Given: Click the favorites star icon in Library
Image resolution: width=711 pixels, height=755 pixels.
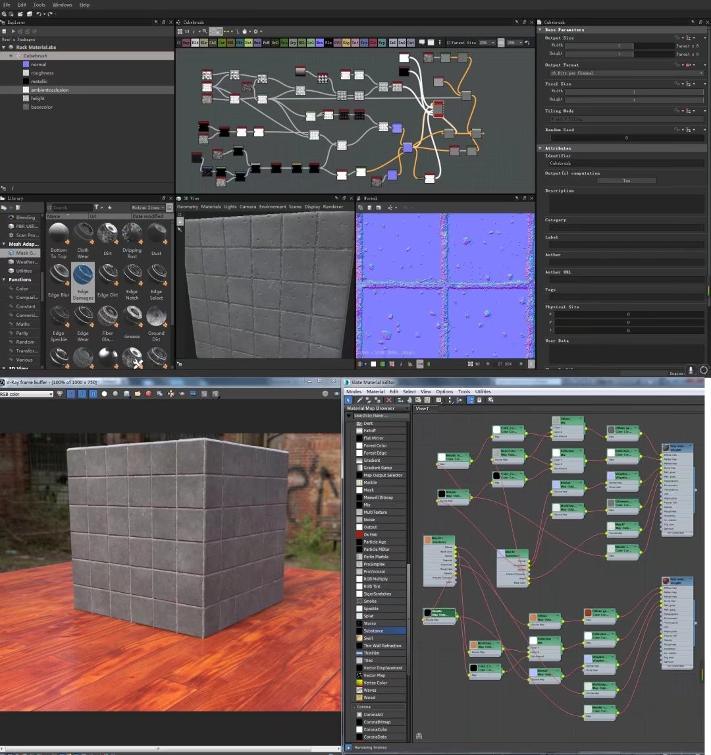Looking at the screenshot, I should (x=110, y=208).
